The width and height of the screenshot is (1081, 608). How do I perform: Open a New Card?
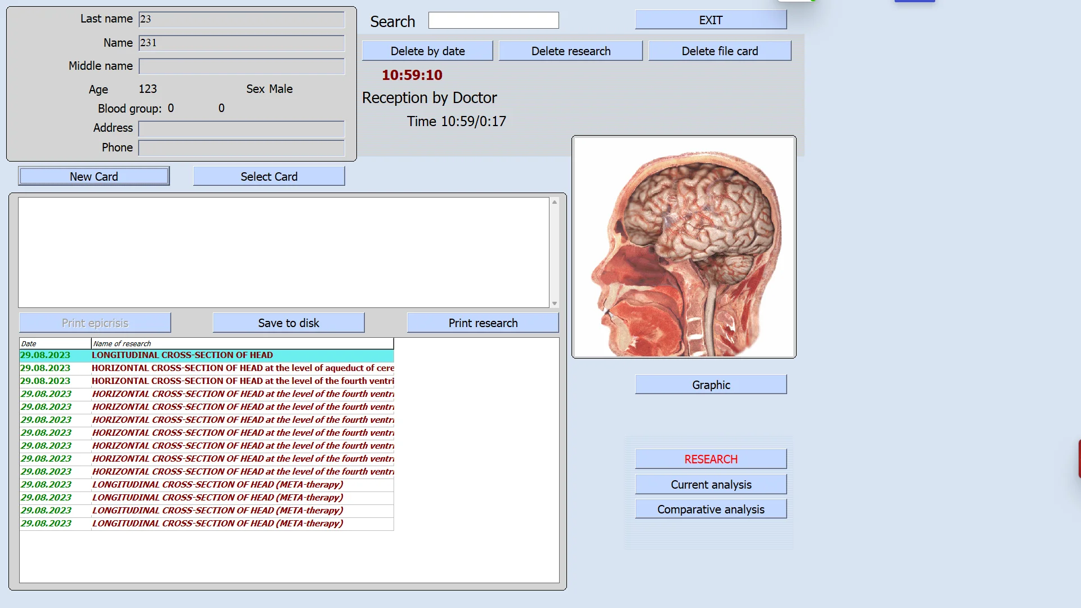point(94,176)
